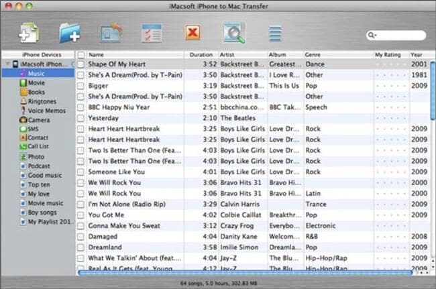The height and width of the screenshot is (289, 436).
Task: Check the You Got Me checkbox
Action: coord(80,215)
